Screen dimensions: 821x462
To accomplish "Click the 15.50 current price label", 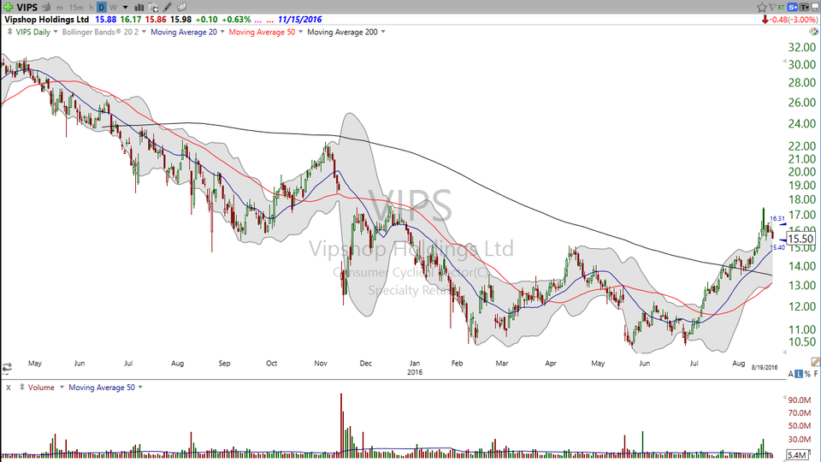I will click(801, 239).
